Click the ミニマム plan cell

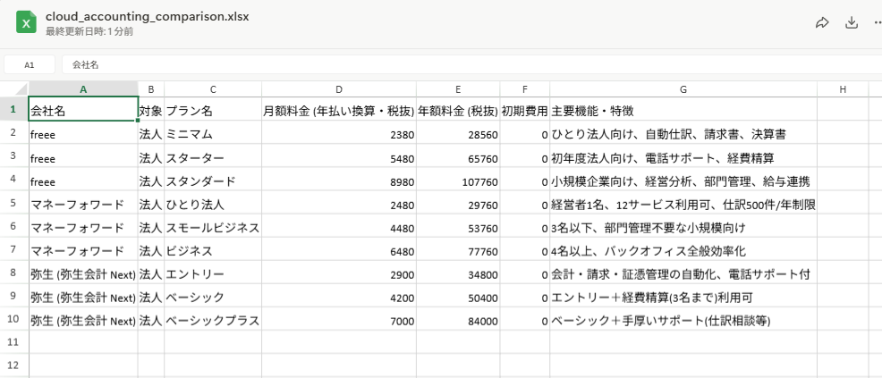tap(213, 133)
